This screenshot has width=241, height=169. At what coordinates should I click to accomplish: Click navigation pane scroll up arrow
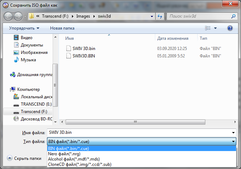pos(55,37)
